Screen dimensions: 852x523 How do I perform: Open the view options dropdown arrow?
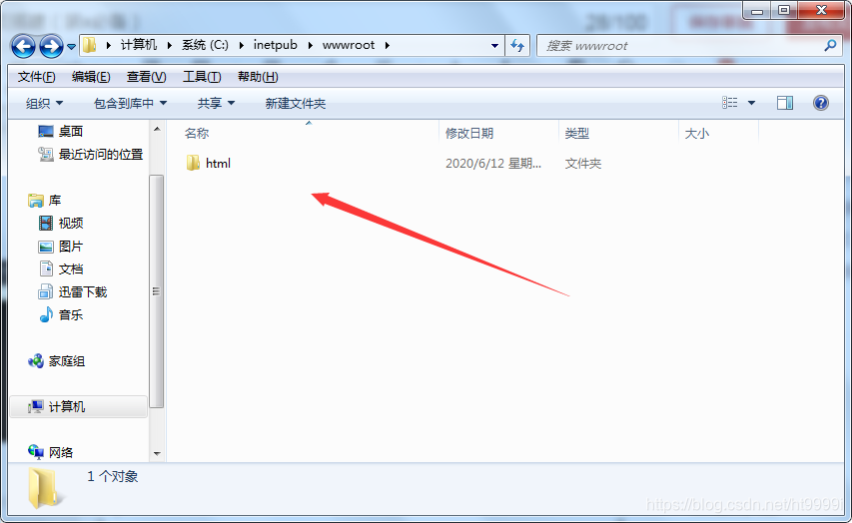751,103
